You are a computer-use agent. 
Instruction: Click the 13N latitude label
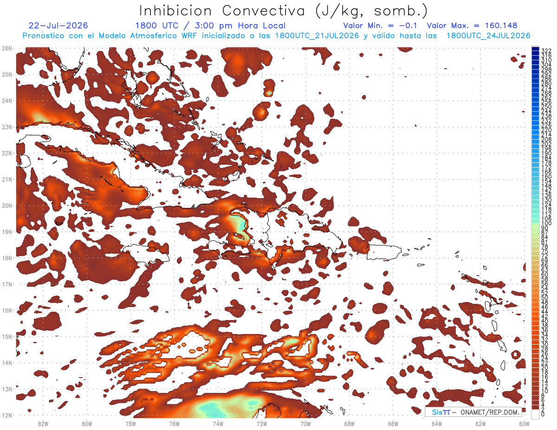[7, 389]
